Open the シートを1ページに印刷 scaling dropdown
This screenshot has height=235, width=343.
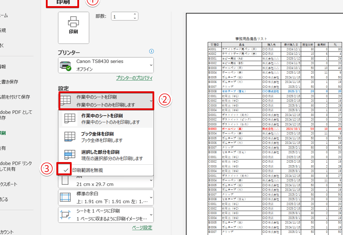106,214
